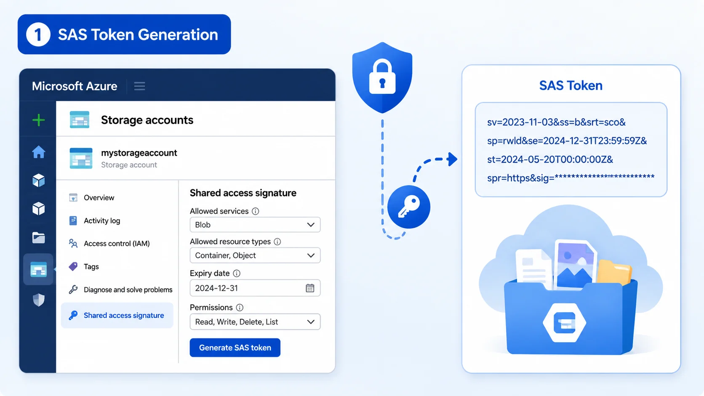Open the hamburger menu beside Microsoft Azure
This screenshot has width=704, height=396.
pos(140,86)
